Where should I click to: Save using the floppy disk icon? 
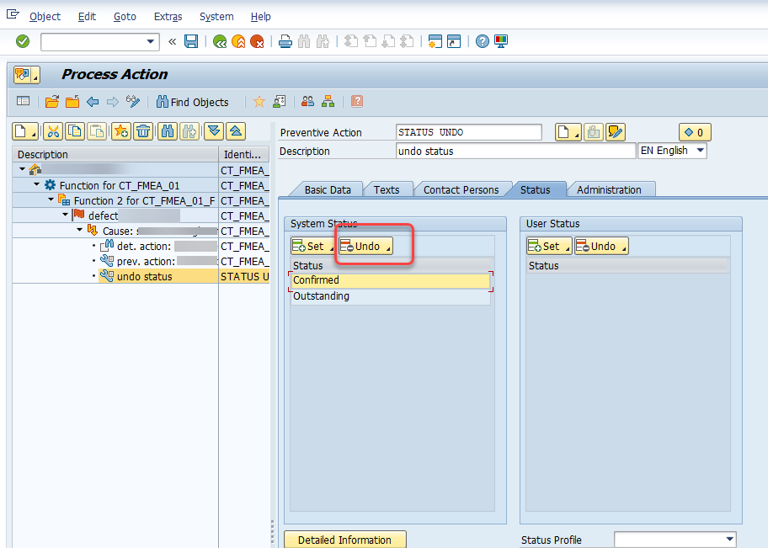tap(191, 41)
